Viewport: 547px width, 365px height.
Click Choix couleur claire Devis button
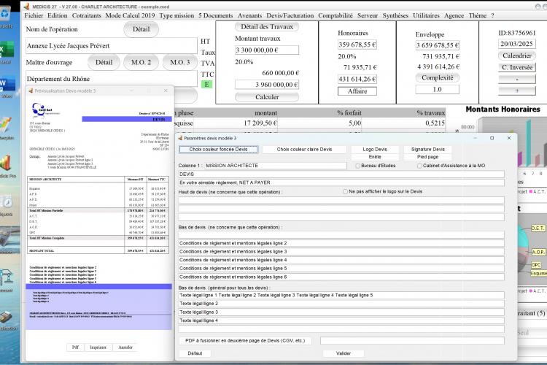point(304,150)
